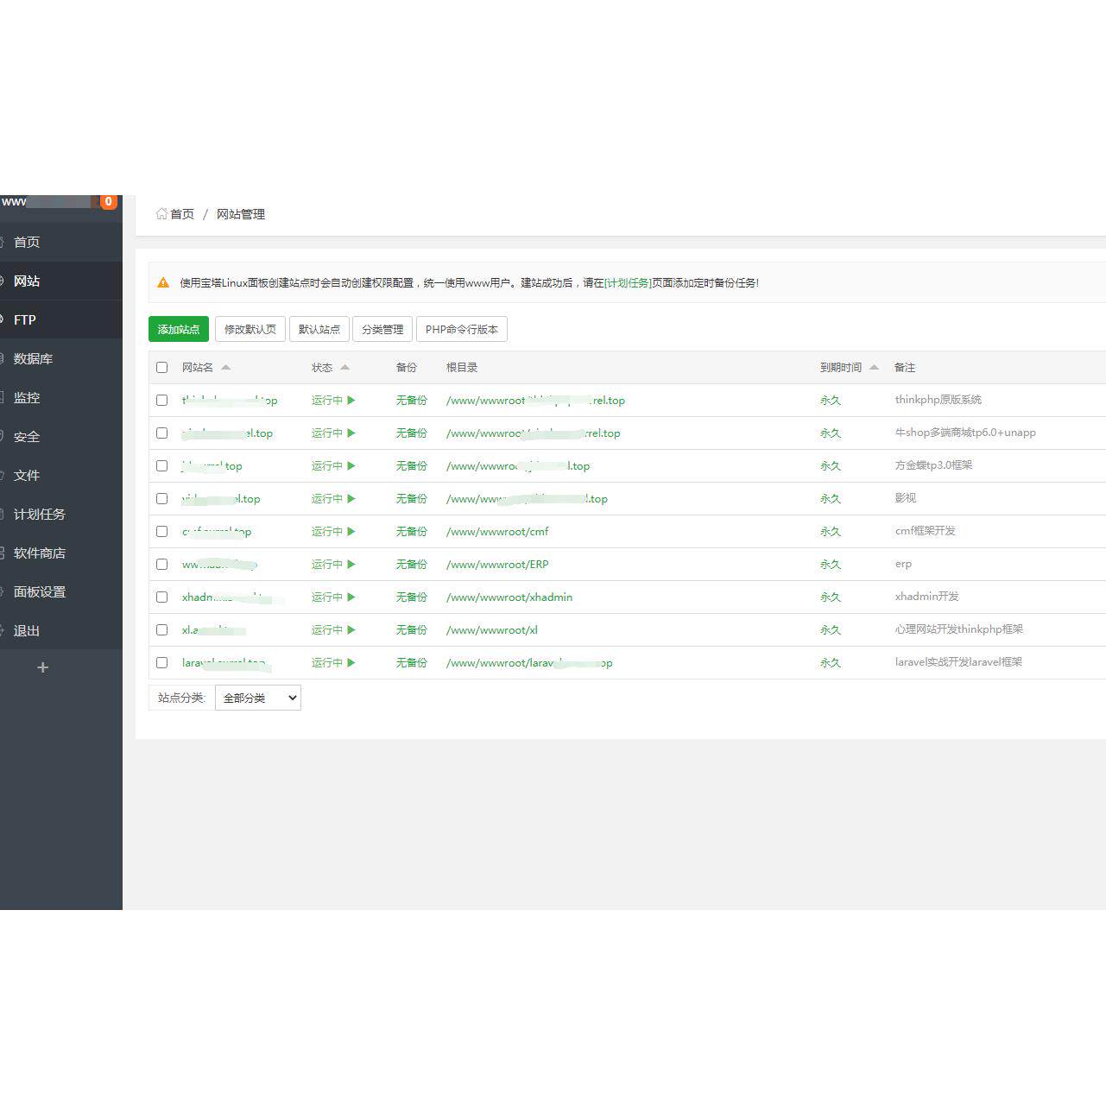This screenshot has width=1106, height=1106.
Task: Click the 修改默认页 button
Action: click(x=250, y=329)
